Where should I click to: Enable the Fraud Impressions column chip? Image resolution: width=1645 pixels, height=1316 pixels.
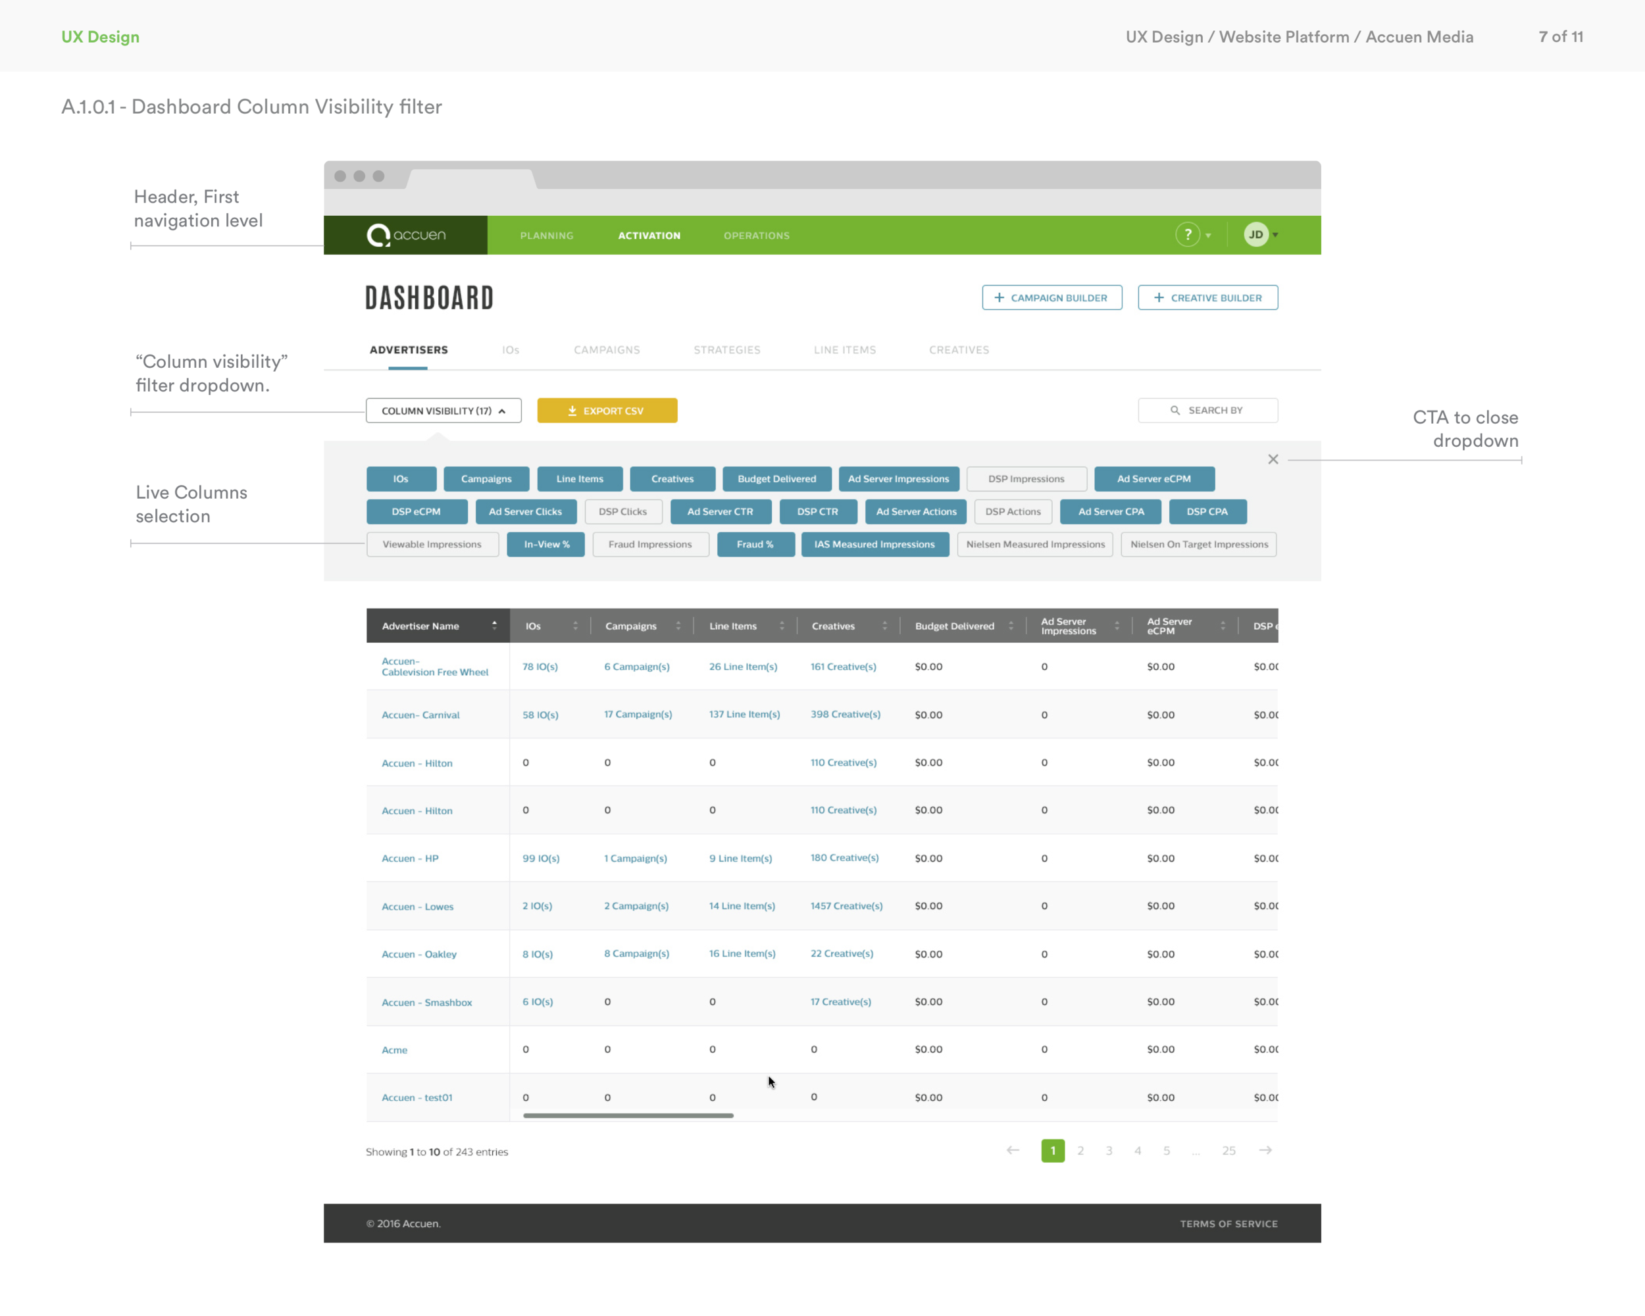point(650,545)
